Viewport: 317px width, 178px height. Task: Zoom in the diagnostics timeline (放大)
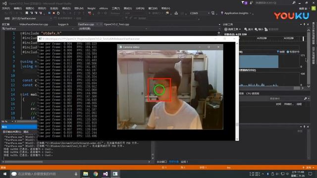pyautogui.click(x=249, y=29)
